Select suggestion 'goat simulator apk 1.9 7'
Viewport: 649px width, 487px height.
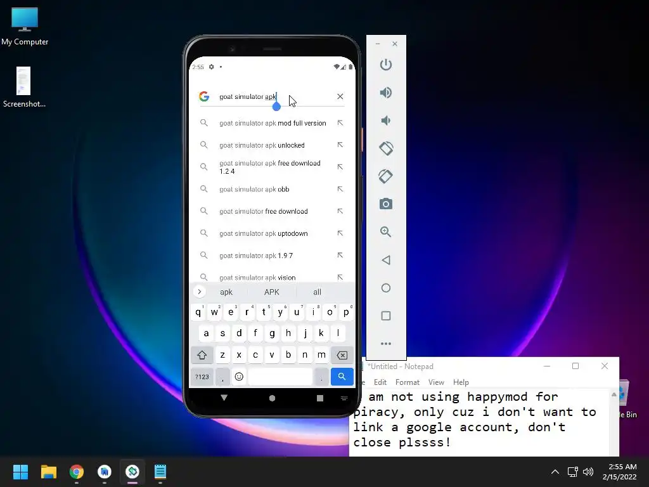coord(272,256)
